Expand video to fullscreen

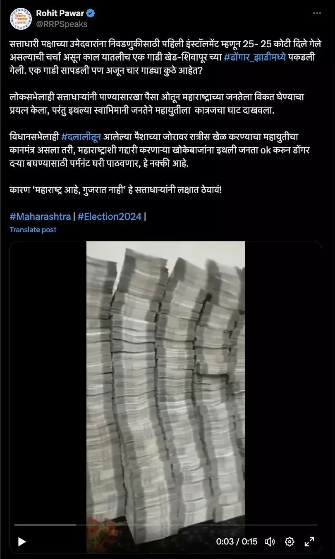coord(309,542)
